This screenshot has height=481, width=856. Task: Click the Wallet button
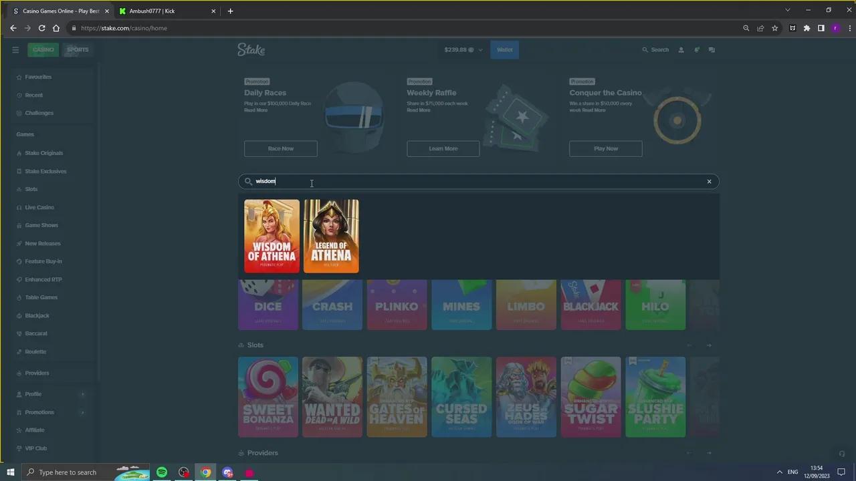click(x=504, y=49)
